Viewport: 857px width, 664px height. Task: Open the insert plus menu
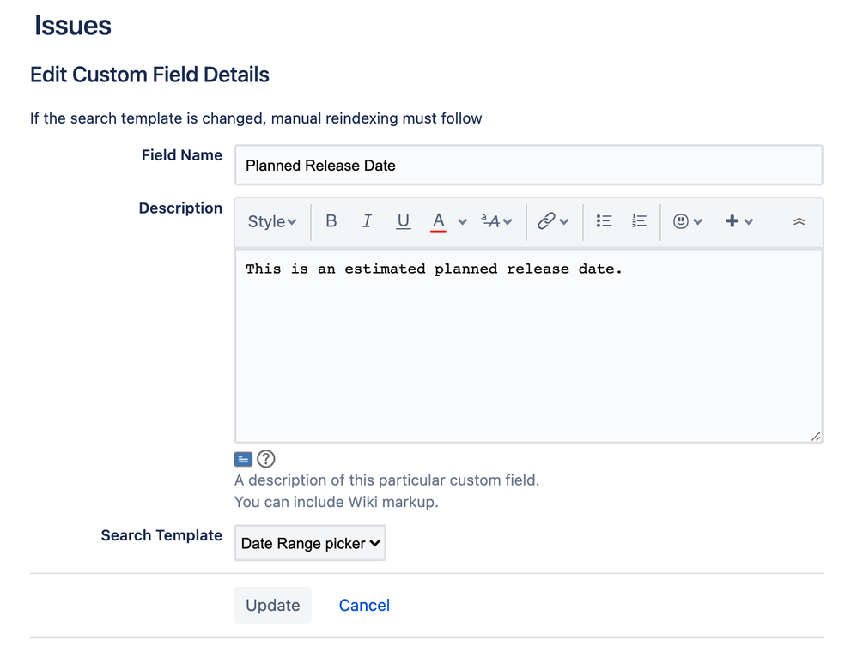(732, 221)
